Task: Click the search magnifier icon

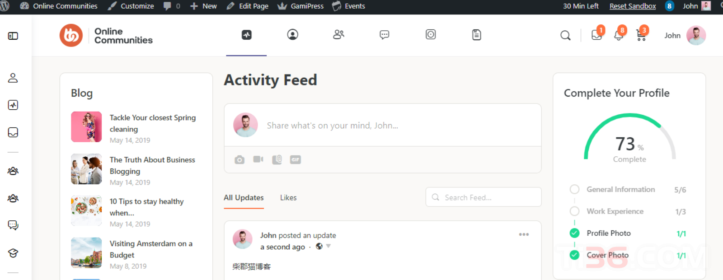Action: pyautogui.click(x=565, y=35)
